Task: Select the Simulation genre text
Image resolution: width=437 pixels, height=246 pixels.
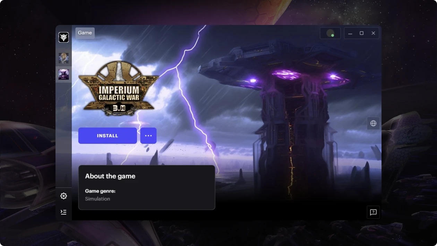Action: coord(97,199)
